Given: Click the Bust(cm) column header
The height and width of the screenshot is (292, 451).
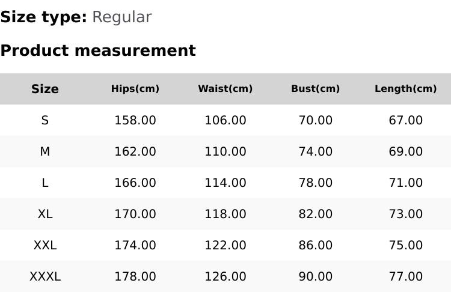Looking at the screenshot, I should (316, 89).
